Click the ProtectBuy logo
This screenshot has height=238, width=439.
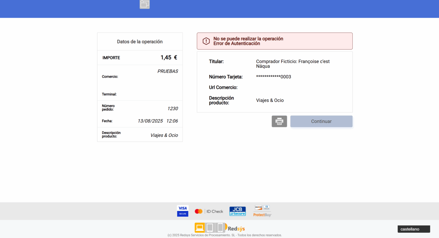coord(262,211)
